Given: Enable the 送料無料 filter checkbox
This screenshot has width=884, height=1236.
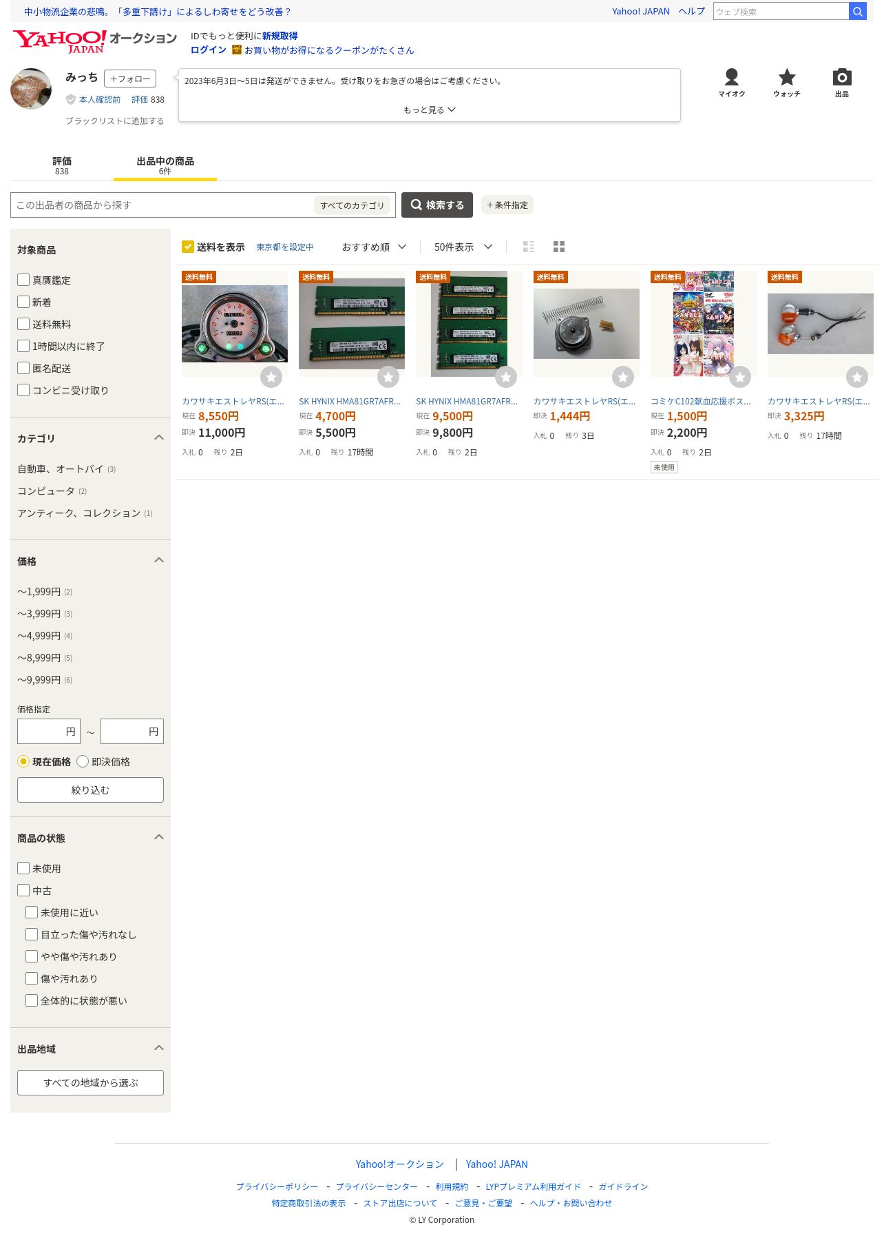Looking at the screenshot, I should coord(23,324).
